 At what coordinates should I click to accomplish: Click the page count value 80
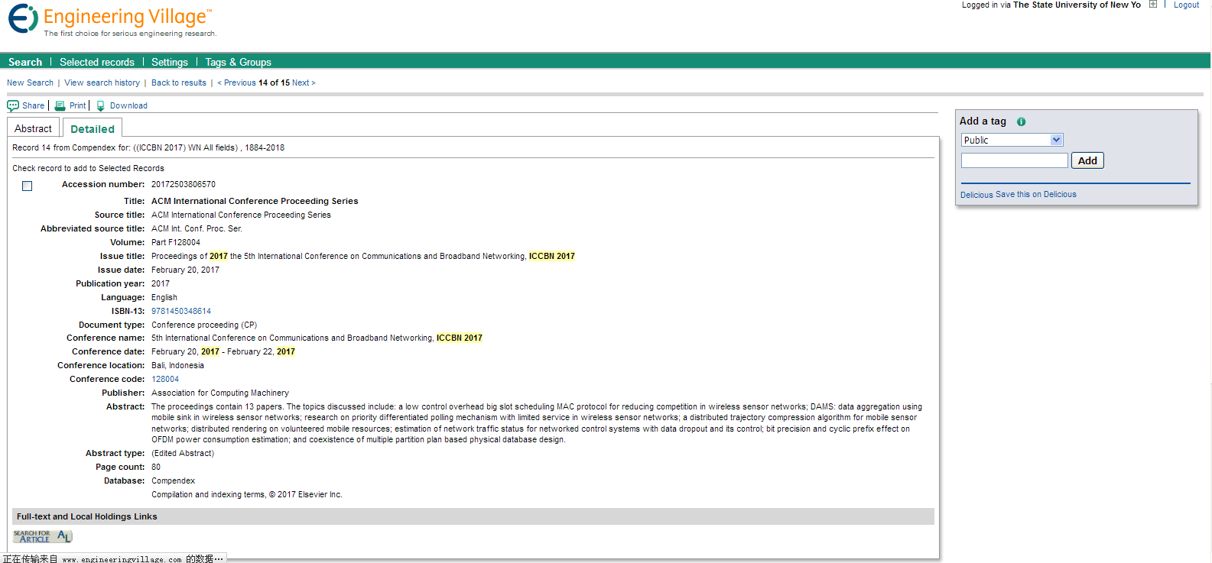[156, 468]
